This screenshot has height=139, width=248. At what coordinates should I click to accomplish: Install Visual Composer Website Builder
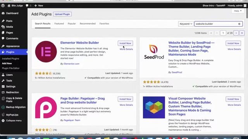[233, 99]
